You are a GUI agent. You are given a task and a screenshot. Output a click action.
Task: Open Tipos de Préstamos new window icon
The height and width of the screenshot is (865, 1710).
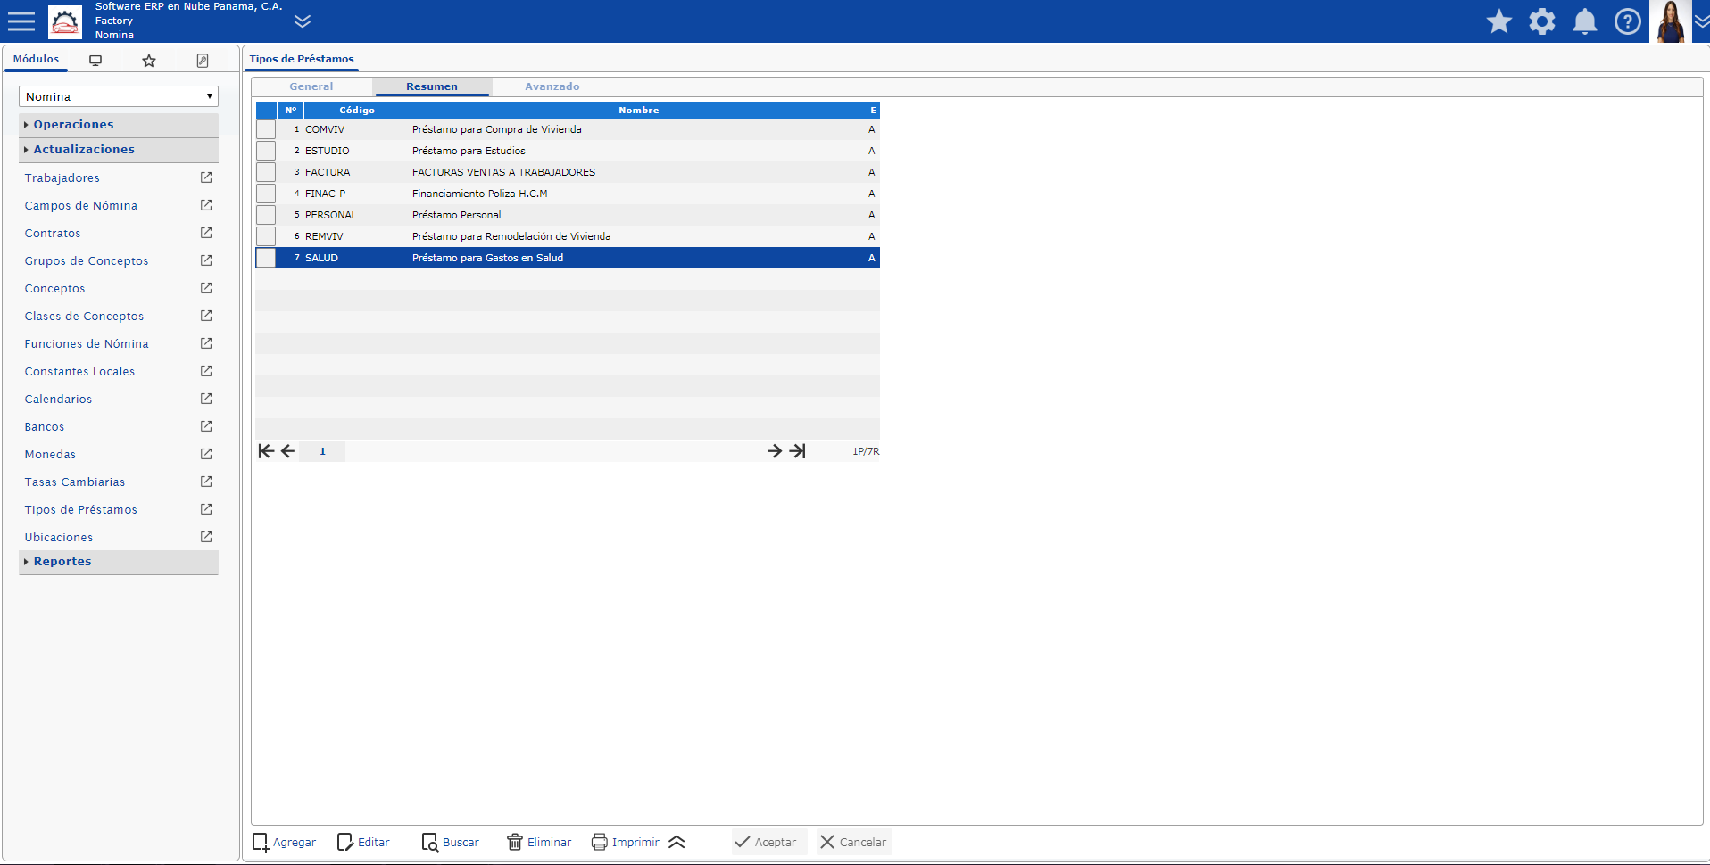point(206,509)
